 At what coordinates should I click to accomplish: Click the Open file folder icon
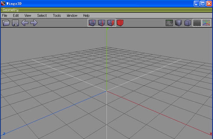pos(6,23)
